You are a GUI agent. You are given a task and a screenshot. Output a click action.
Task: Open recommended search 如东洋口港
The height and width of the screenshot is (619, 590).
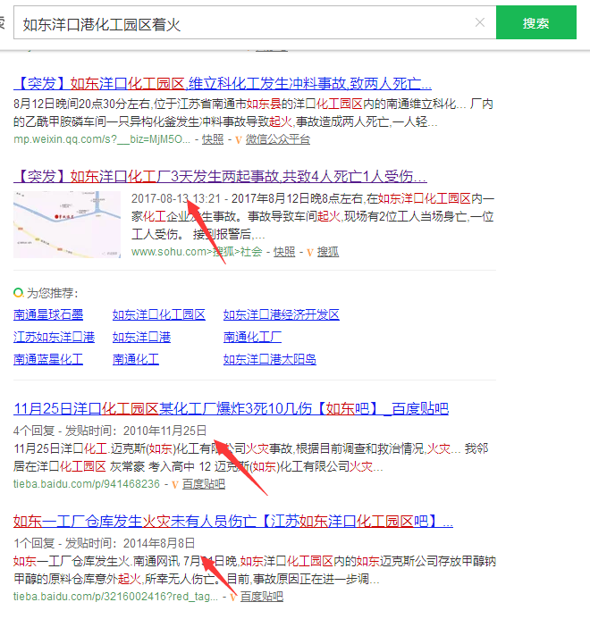(141, 337)
